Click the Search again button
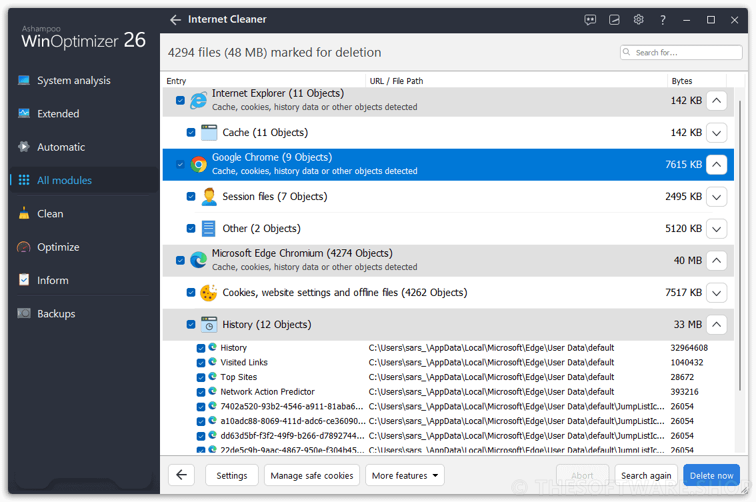This screenshot has width=756, height=502. click(x=646, y=475)
